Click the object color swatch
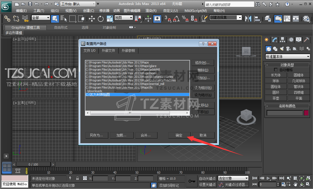The image size is (313, 189). click(306, 113)
